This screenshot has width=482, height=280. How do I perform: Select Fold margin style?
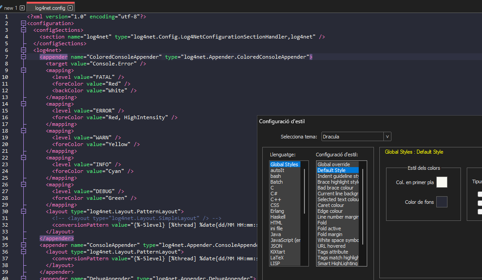click(x=338, y=235)
